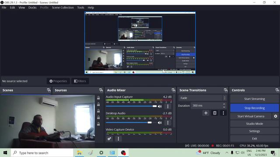Open Audio Mixer bottom three-dot menu
Screen dimensions: 280x157
point(118,139)
